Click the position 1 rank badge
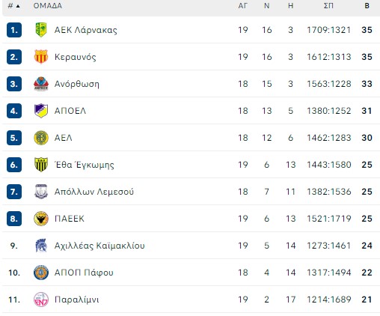The height and width of the screenshot is (316, 380). pos(14,30)
